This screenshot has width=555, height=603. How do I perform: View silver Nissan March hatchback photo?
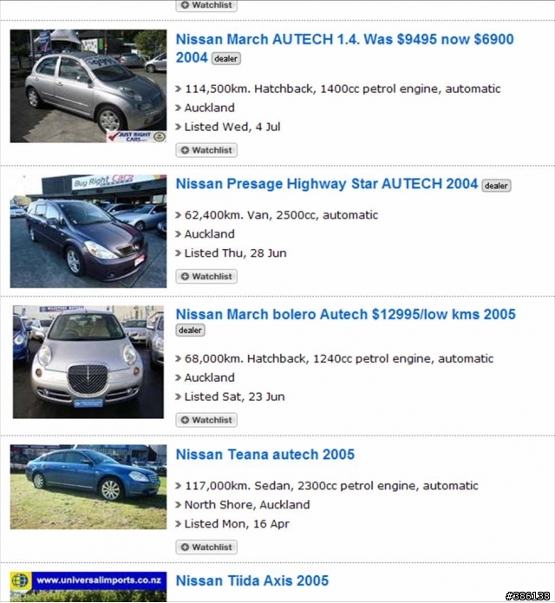tap(88, 86)
